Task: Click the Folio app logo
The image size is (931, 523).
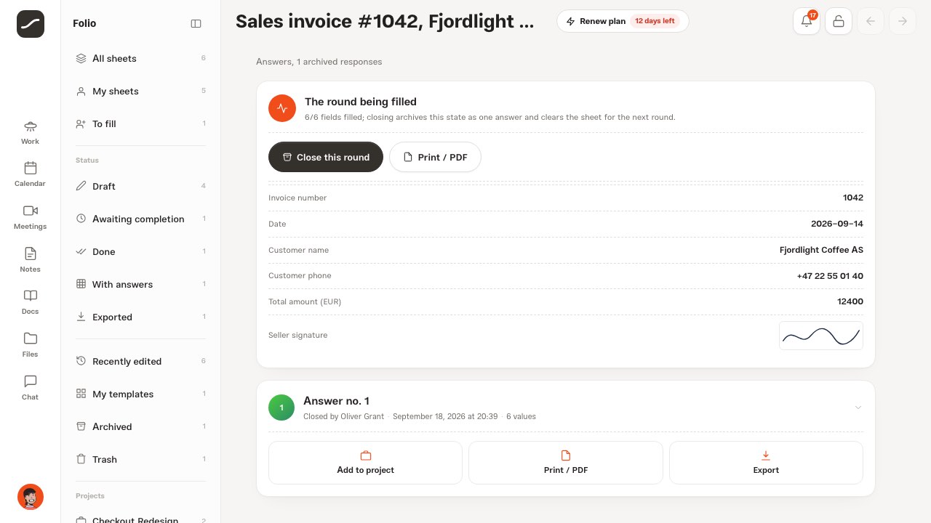Action: 31,24
